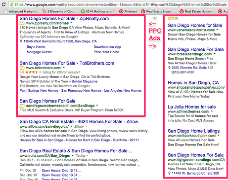Screen dimensions: 228x180
Task: Click the info icon next to right-column Ads badge
Action: point(177,19)
